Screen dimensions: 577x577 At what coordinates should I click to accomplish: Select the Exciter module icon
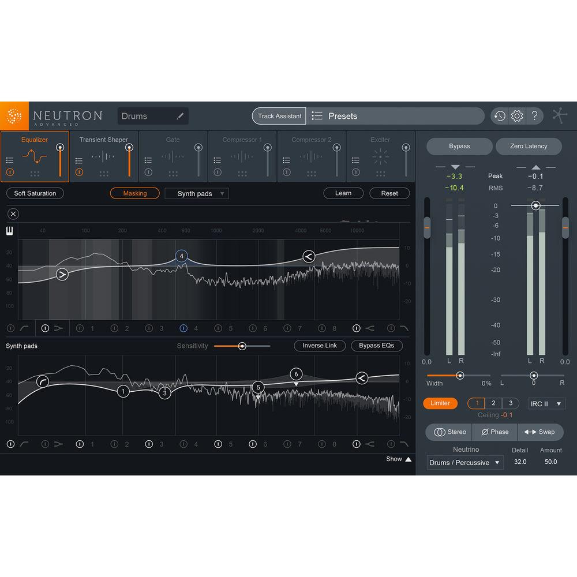coord(380,156)
